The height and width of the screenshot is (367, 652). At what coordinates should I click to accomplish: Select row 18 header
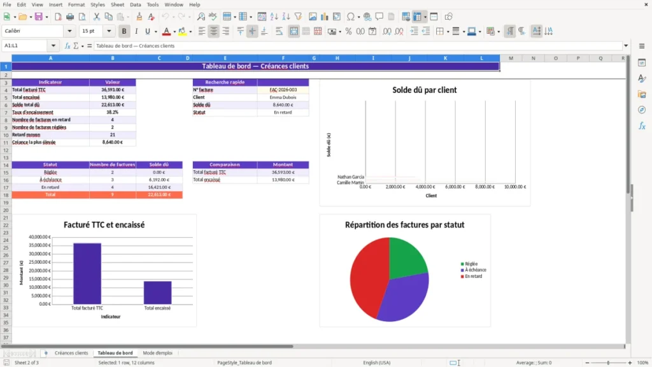coord(6,195)
